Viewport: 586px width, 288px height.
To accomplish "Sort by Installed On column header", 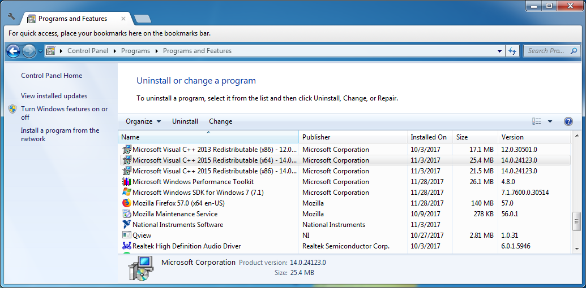I will tap(430, 137).
